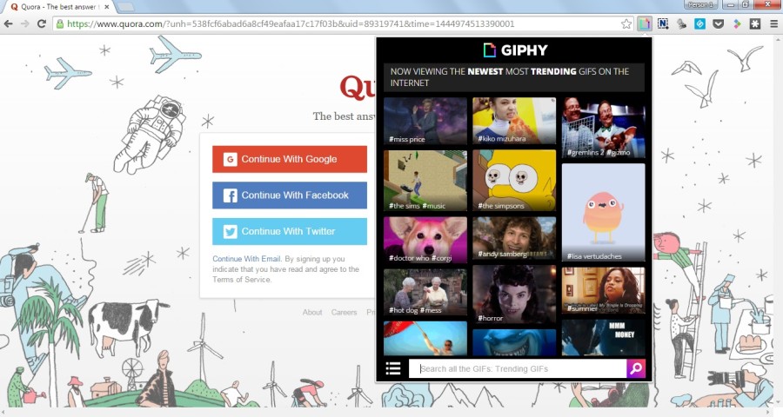Open the #doctor who #corgi GIF

pos(425,240)
